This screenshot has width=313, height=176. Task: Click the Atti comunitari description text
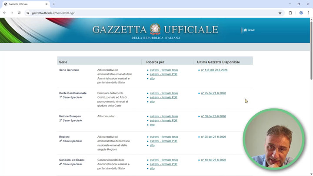(106, 116)
